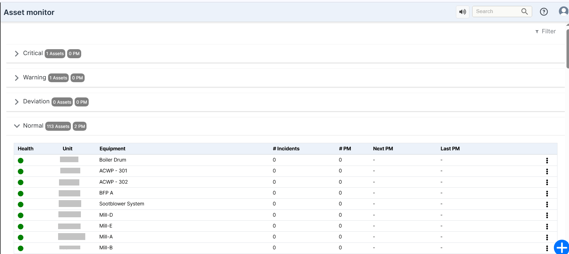Click the green health dot for Boiler Drum

point(21,161)
